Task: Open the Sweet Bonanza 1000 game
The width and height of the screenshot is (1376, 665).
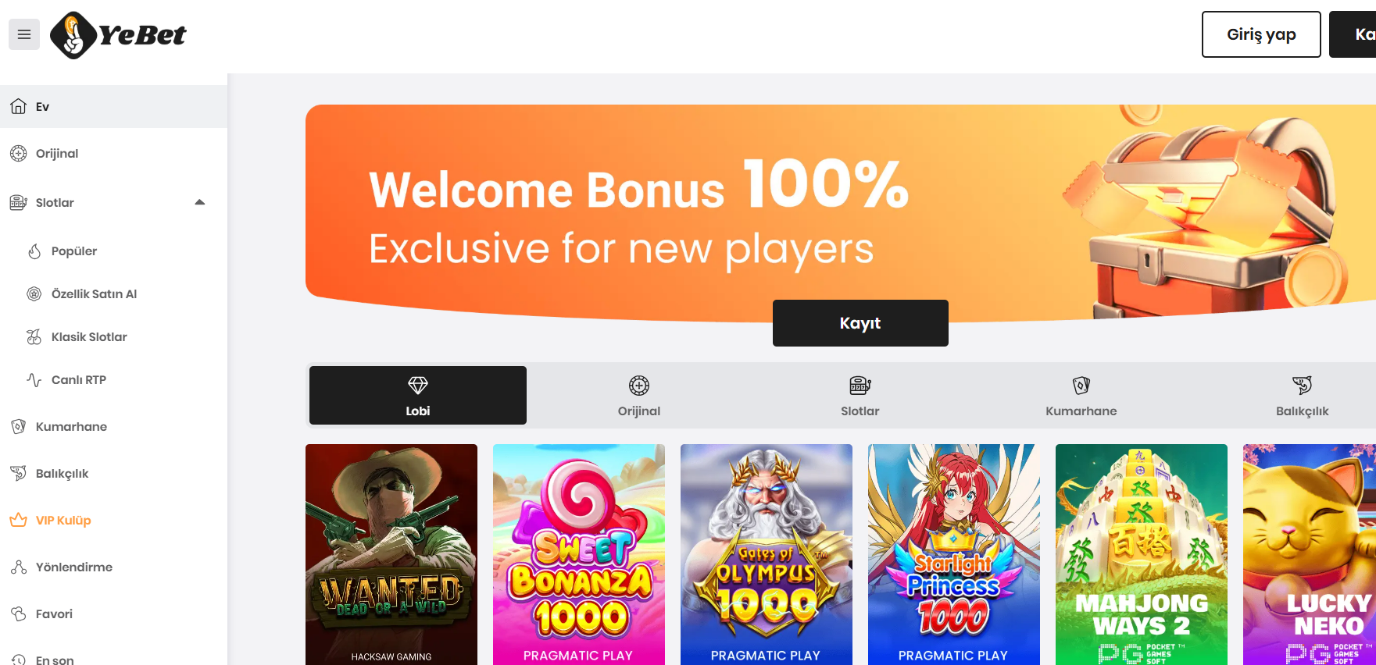Action: click(578, 554)
